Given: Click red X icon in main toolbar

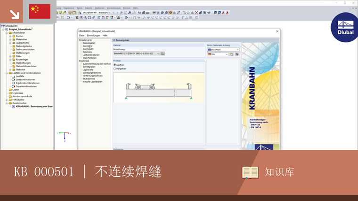Looking at the screenshot, I should click(x=196, y=13).
